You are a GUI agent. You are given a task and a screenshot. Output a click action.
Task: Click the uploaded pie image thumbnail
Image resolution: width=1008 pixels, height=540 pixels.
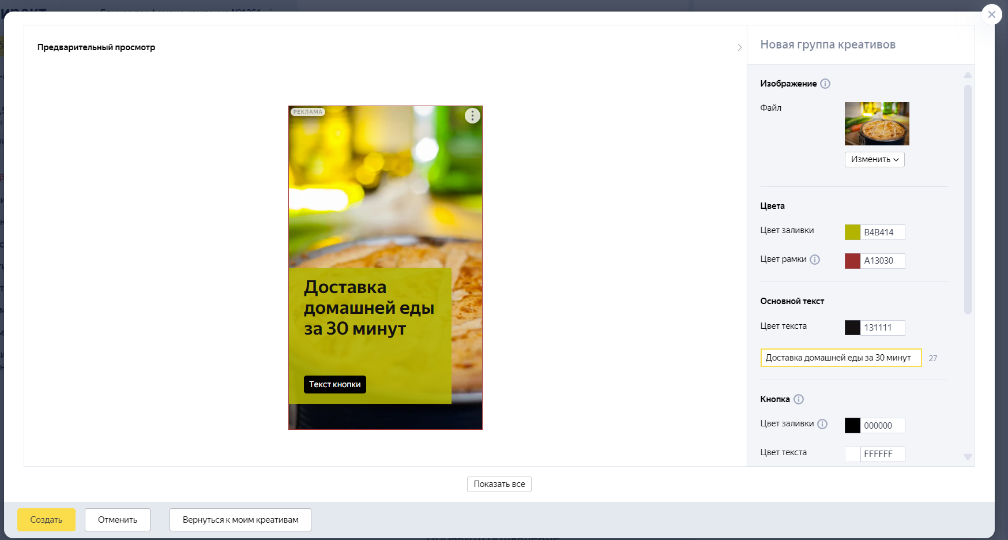pyautogui.click(x=877, y=123)
